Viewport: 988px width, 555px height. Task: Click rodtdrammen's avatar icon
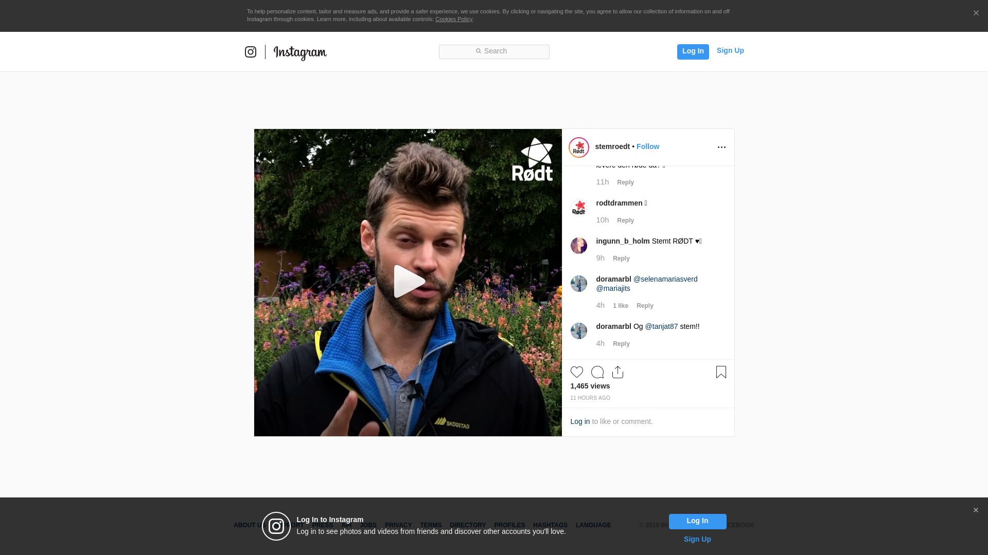click(579, 208)
